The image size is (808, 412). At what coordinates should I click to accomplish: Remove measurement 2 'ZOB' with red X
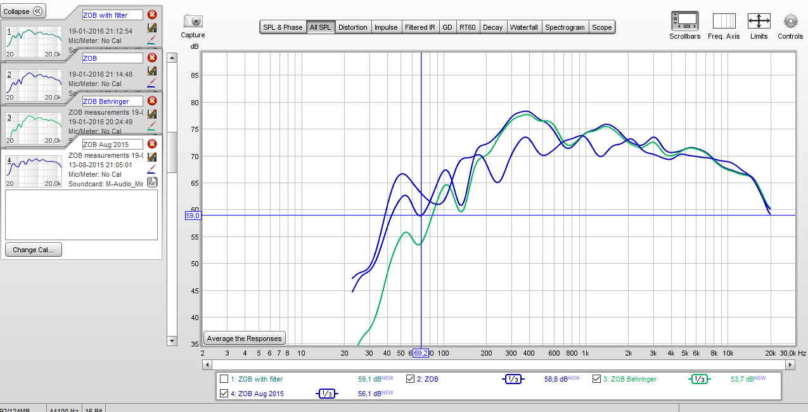tap(152, 58)
